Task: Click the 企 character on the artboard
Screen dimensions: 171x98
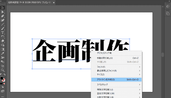Action: [44, 51]
